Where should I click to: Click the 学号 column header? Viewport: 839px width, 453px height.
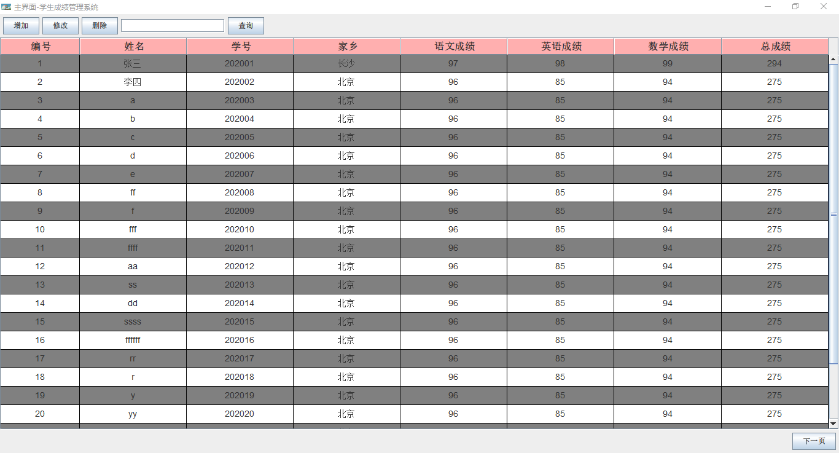point(239,45)
